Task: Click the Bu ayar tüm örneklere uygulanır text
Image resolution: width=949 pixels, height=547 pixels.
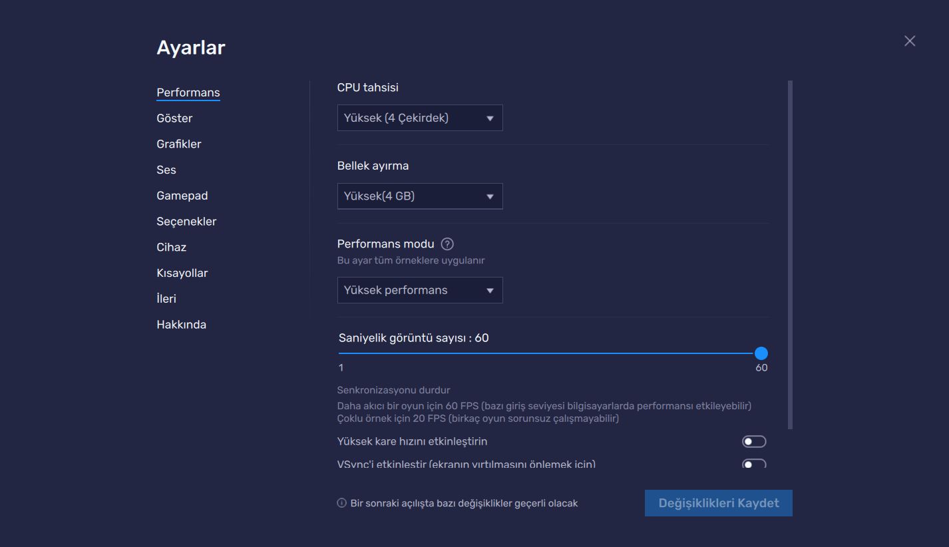Action: [411, 261]
